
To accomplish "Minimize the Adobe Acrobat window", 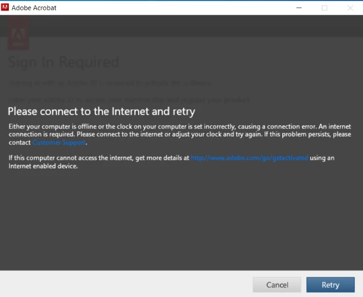I will [x=299, y=8].
